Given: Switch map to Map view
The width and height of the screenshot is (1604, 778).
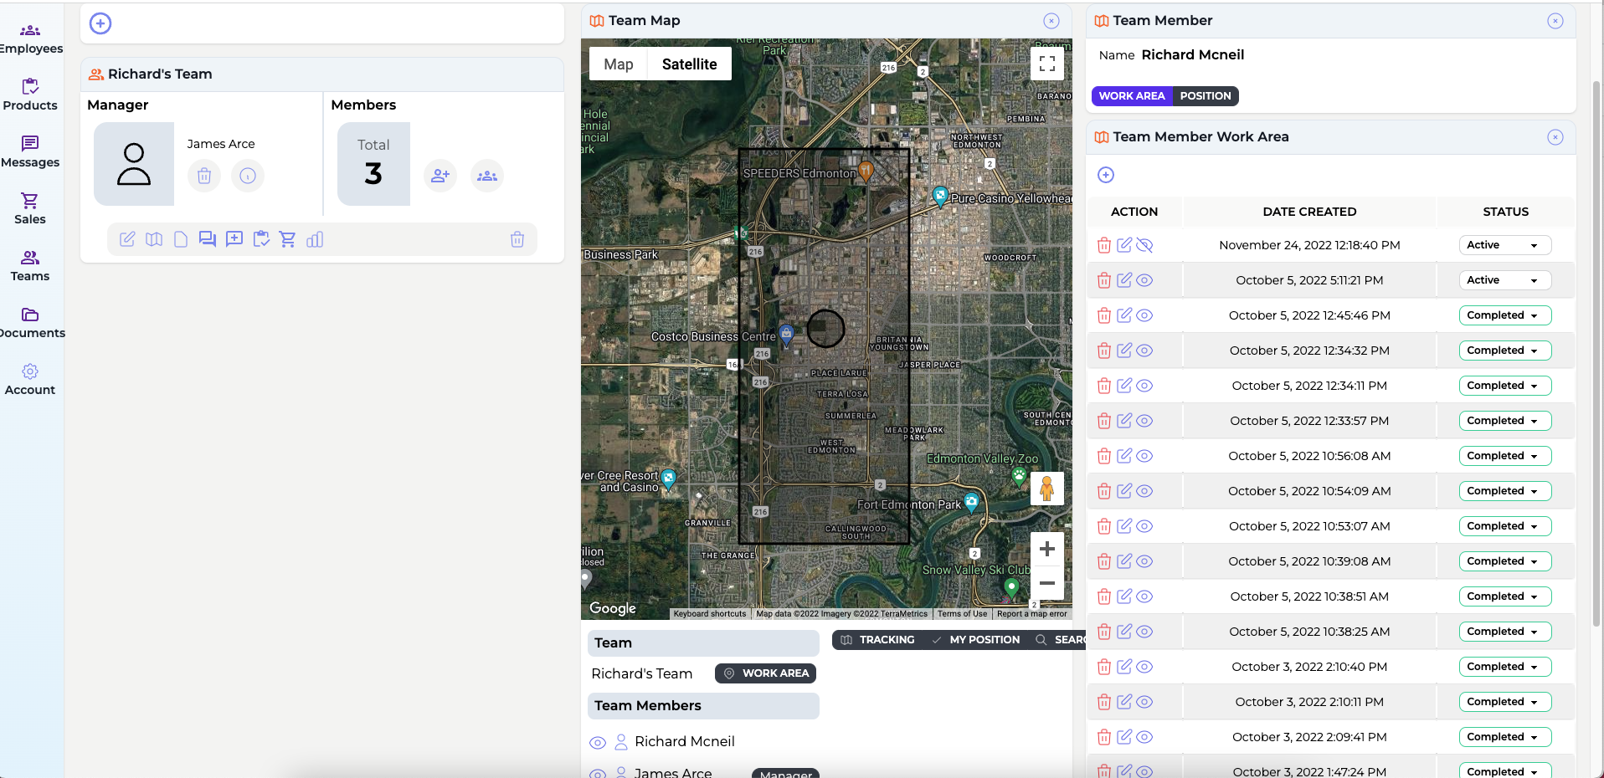Looking at the screenshot, I should pyautogui.click(x=619, y=64).
